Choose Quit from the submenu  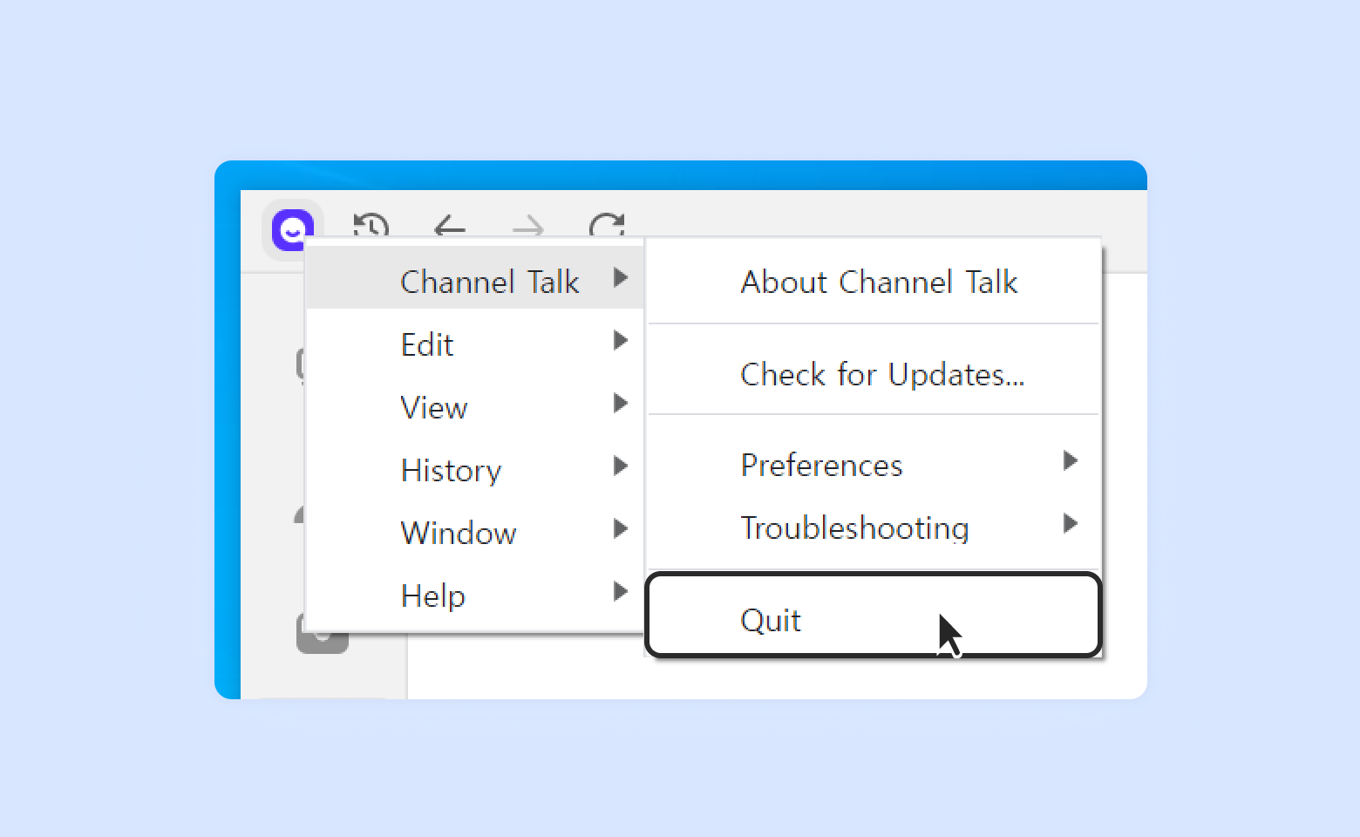(x=874, y=616)
